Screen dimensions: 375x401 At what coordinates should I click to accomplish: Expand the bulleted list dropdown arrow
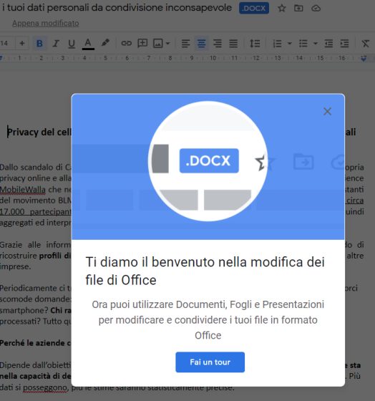point(316,43)
